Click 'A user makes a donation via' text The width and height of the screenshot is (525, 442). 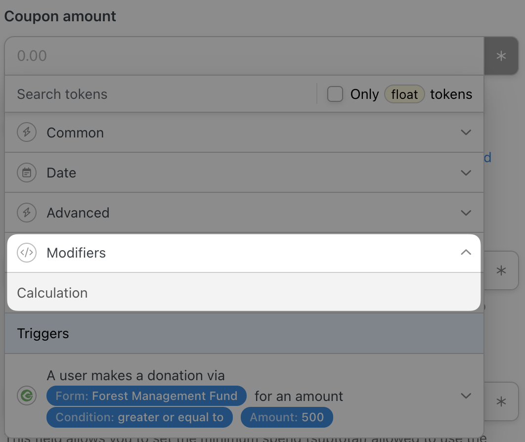(x=135, y=375)
